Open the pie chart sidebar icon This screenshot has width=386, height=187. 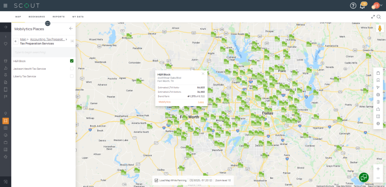[x=6, y=135]
